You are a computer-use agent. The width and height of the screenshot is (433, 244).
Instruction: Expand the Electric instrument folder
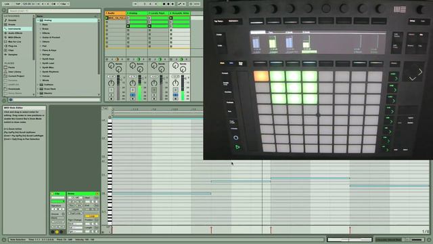(38, 94)
